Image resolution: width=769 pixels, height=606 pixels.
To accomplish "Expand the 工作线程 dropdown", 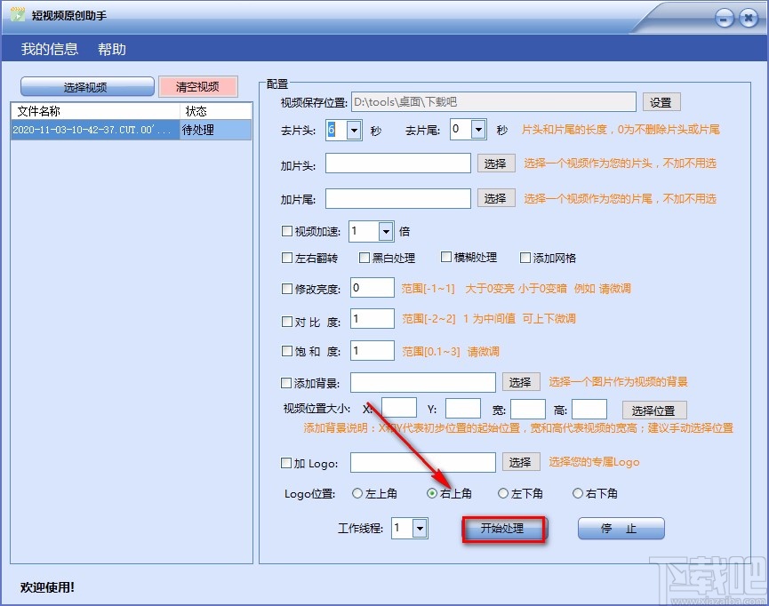I will click(420, 529).
